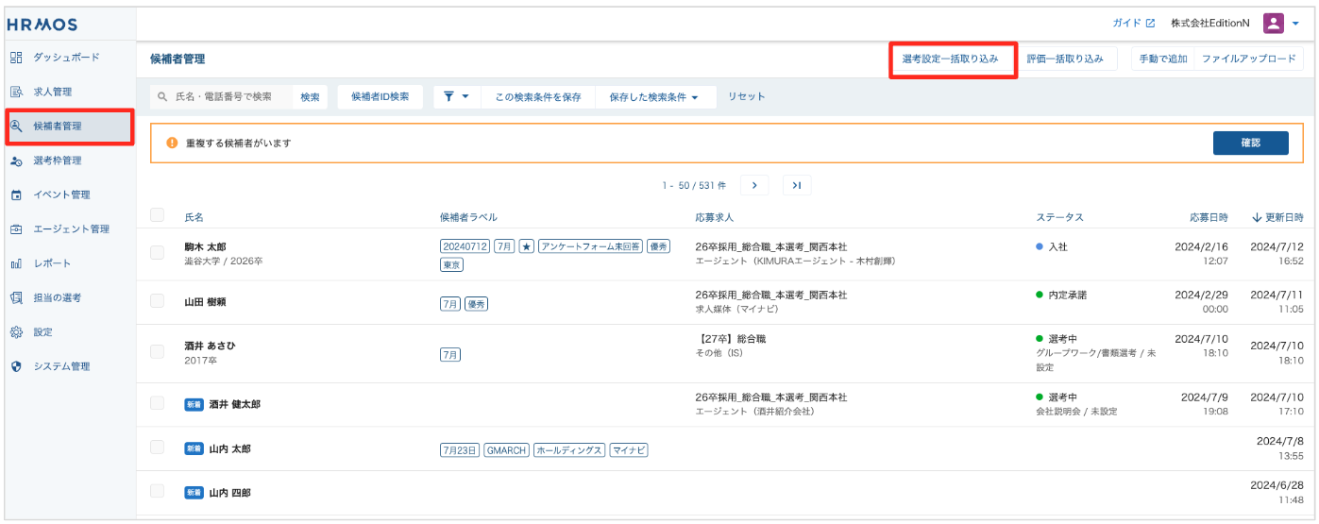The image size is (1319, 524).
Task: Click the 求人管理 sidebar icon
Action: click(x=16, y=92)
